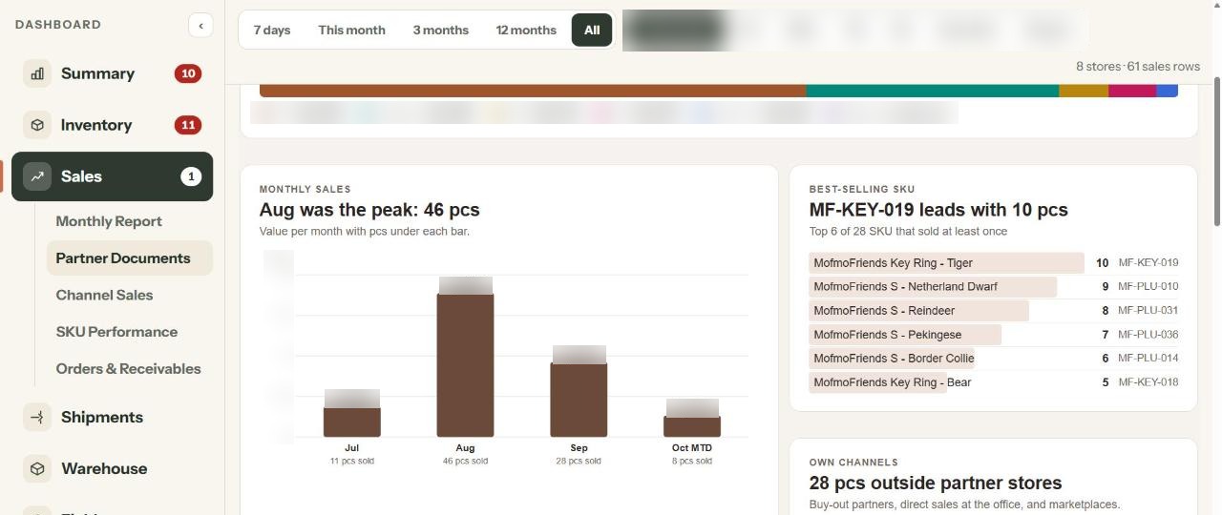Click the Sales badge showing 1
1222x515 pixels.
pos(191,176)
